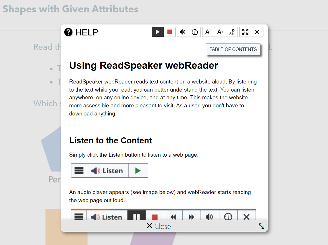Viewport: 328px width, 245px height.
Task: Stop reading with the red Stop button
Action: tap(169, 32)
